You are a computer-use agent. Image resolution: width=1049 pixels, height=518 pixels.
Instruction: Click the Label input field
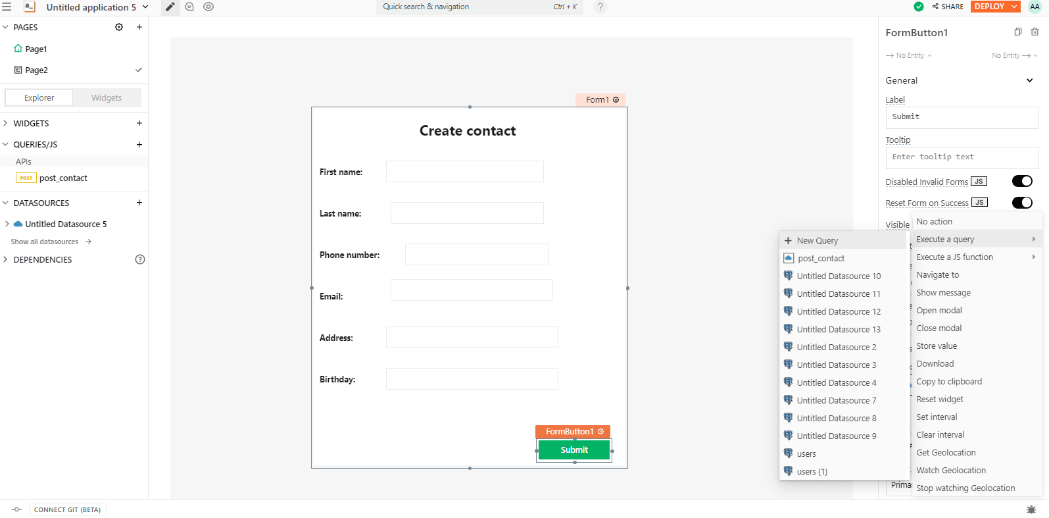click(x=961, y=117)
